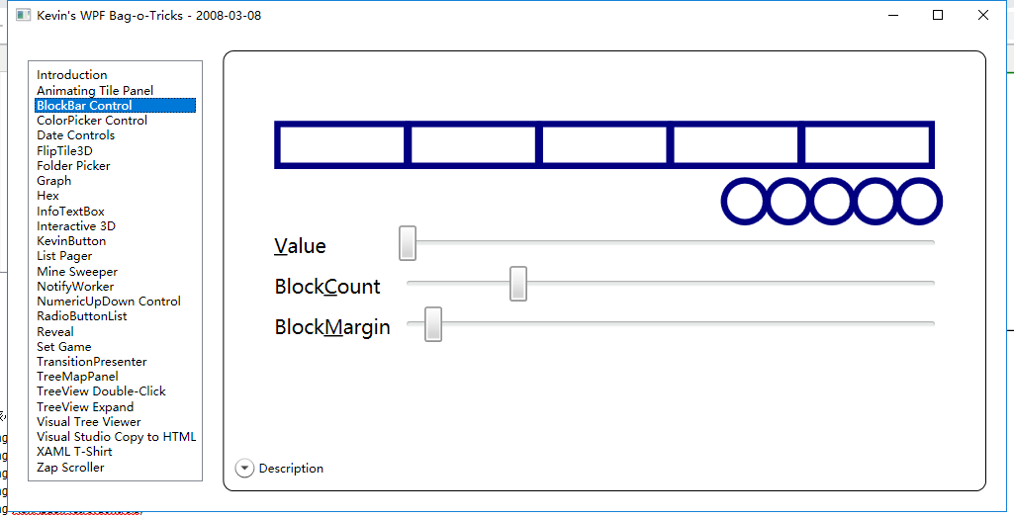Open the Animating Tile Panel demo
Image resolution: width=1014 pixels, height=519 pixels.
95,90
